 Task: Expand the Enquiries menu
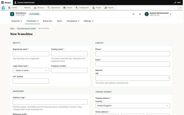(17, 21)
